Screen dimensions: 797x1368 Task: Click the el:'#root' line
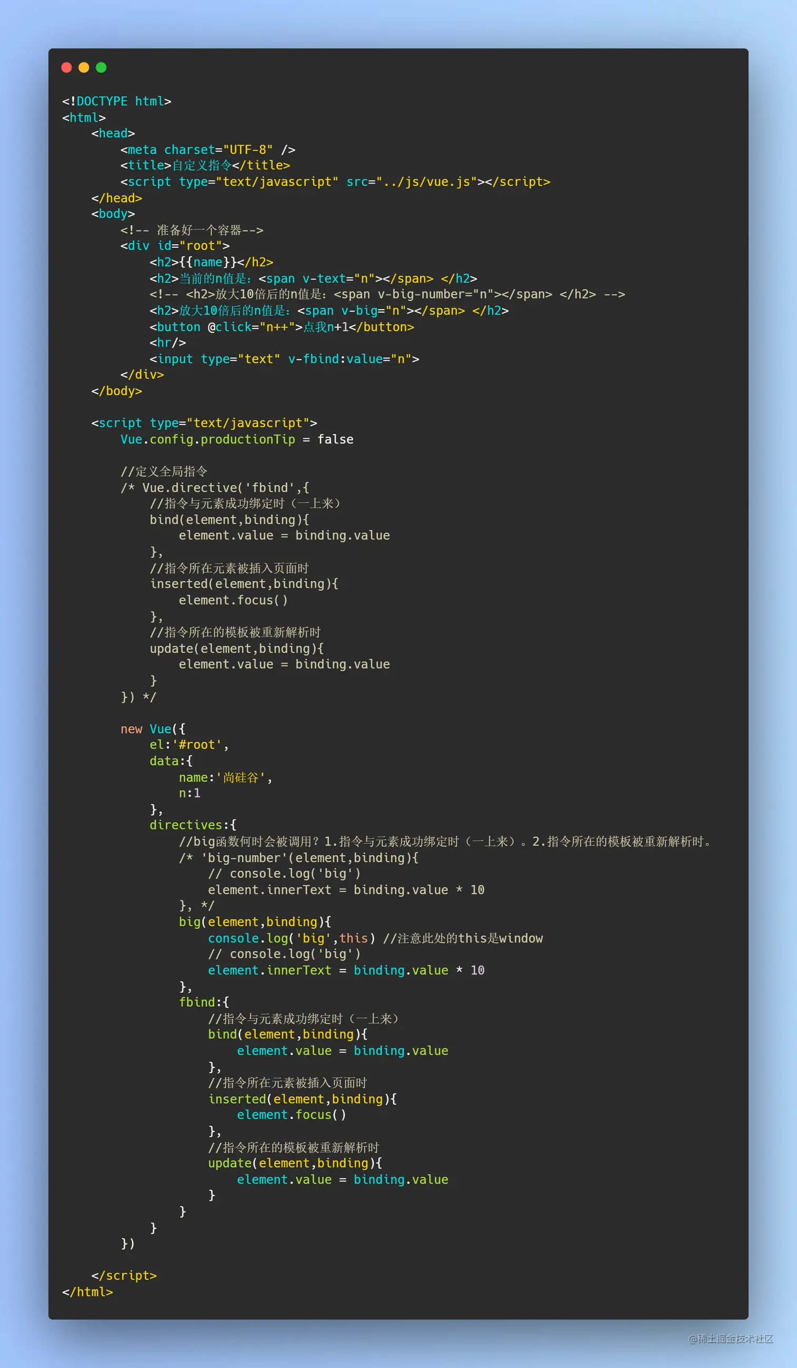189,745
